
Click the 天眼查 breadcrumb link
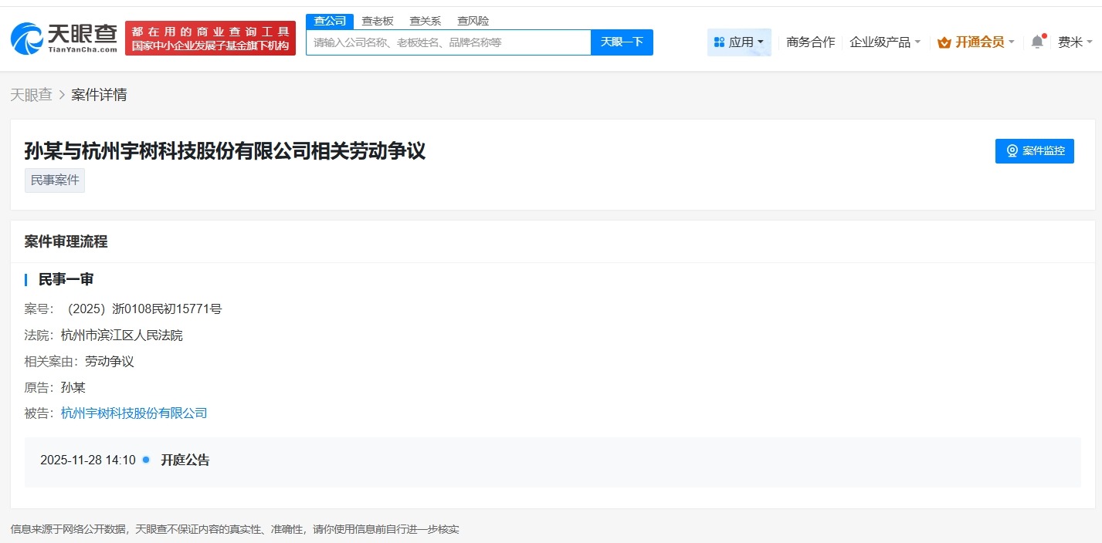(31, 93)
